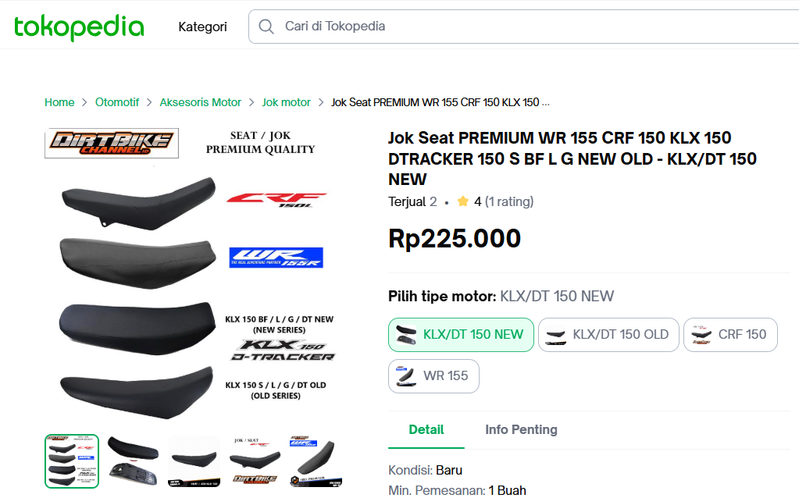Click the seat icon in the WR 155 option

point(406,375)
